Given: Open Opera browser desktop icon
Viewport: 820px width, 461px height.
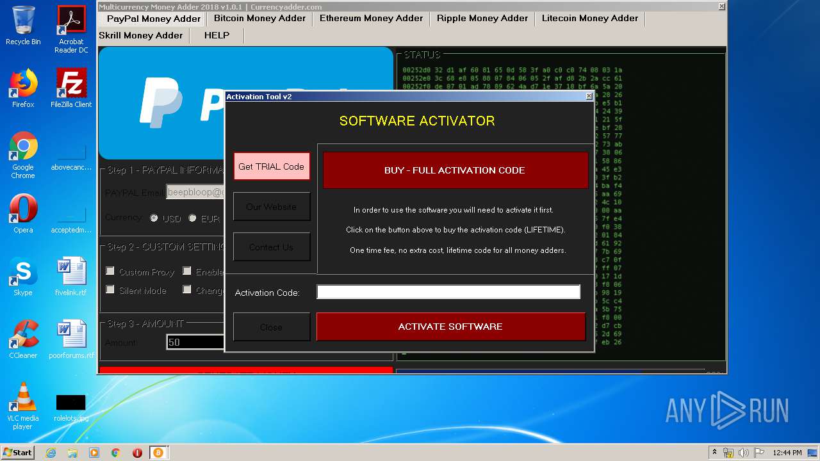Looking at the screenshot, I should pyautogui.click(x=23, y=214).
